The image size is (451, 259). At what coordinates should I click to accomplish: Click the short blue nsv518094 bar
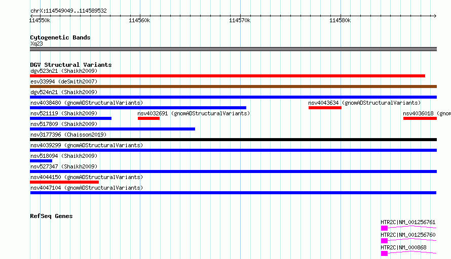point(41,161)
